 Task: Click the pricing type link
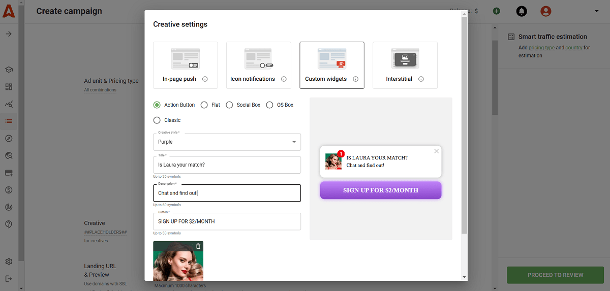(541, 48)
